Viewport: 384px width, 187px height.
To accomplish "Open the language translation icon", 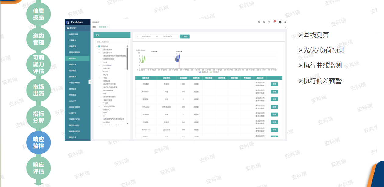I will (264, 22).
